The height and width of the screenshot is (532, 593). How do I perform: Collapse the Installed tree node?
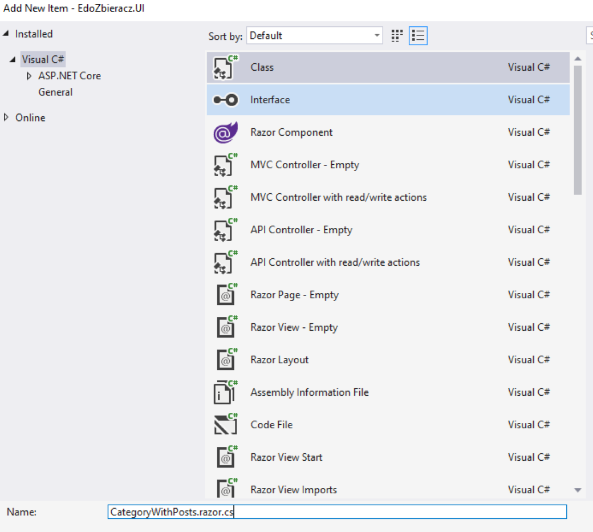tap(6, 34)
